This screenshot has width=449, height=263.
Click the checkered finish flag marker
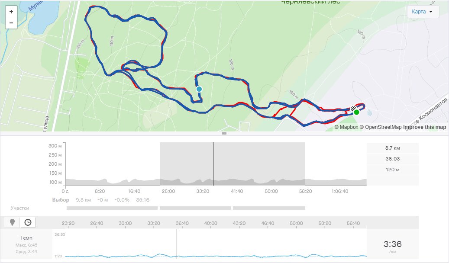click(353, 108)
